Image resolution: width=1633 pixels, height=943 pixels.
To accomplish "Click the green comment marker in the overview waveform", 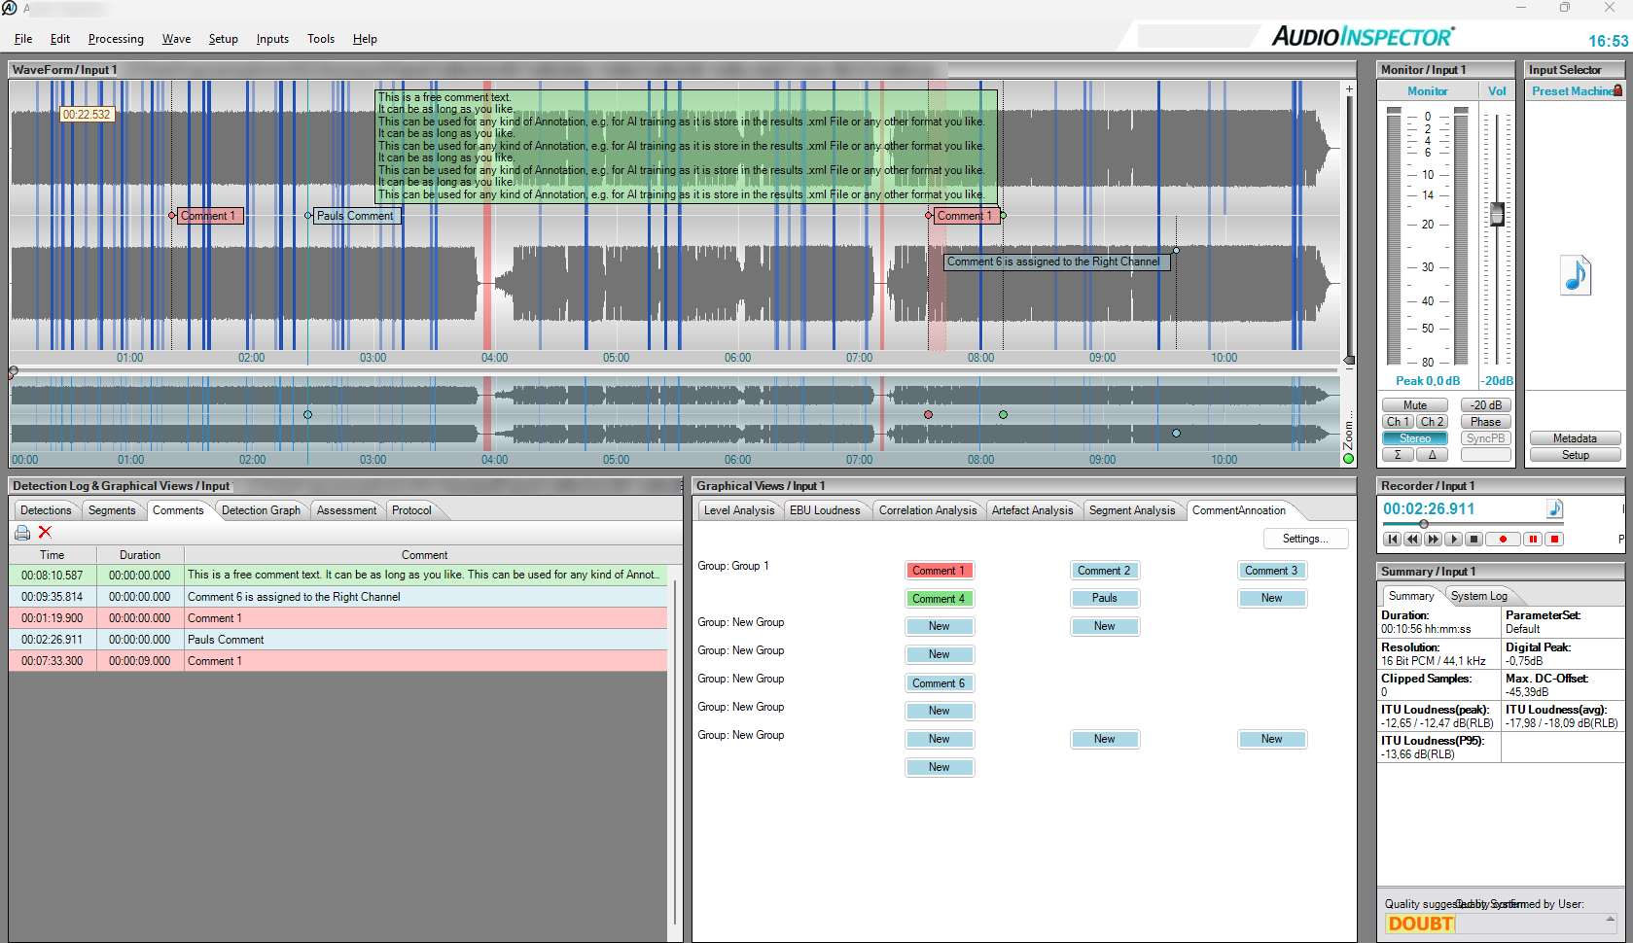I will point(1003,415).
